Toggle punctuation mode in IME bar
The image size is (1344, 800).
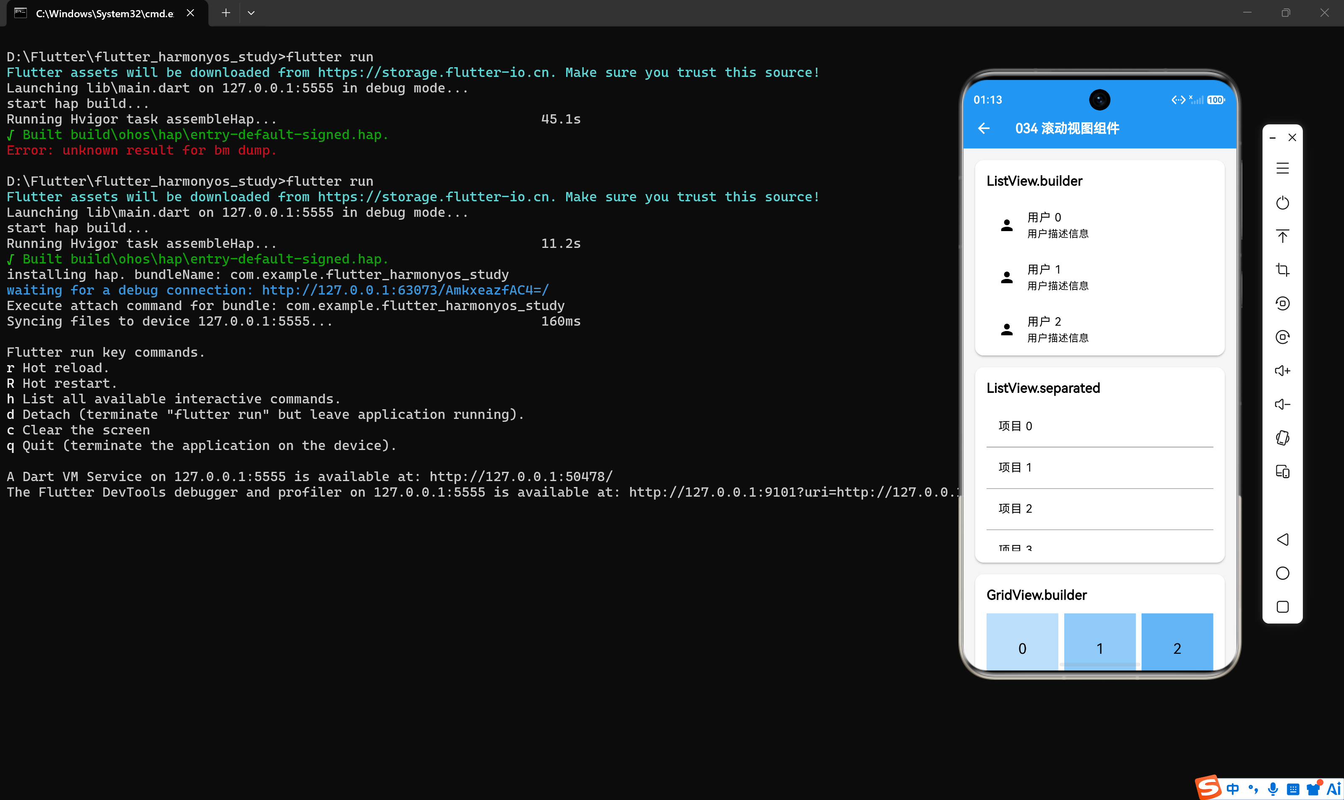tap(1253, 789)
